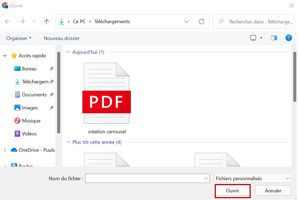Open the Organiser menu

(19, 38)
